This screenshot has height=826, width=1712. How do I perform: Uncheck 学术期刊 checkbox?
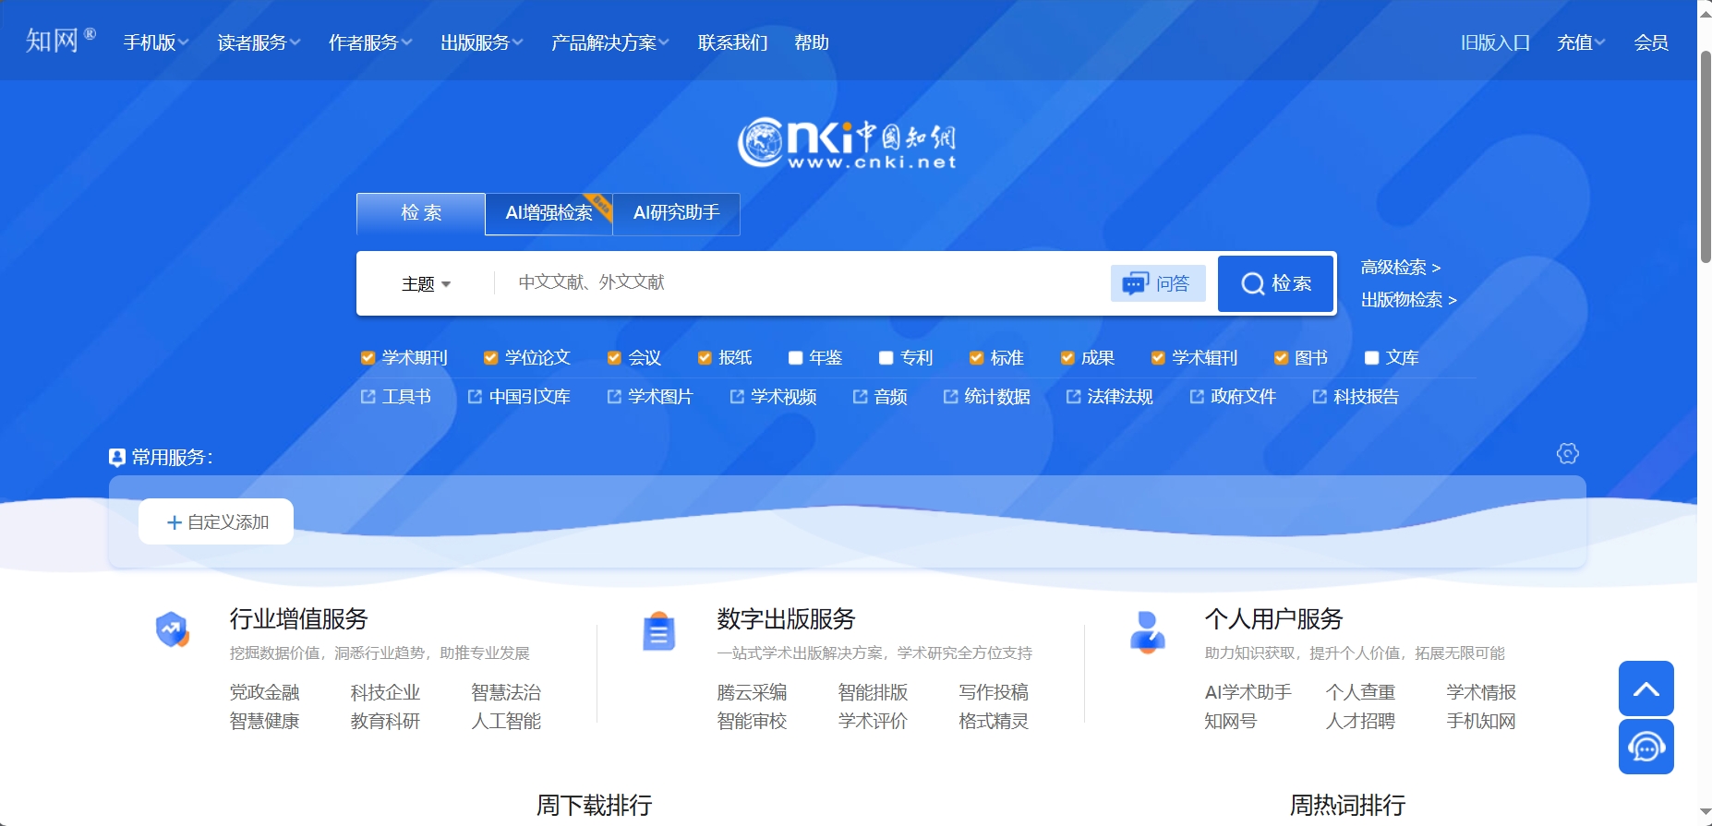(x=368, y=358)
